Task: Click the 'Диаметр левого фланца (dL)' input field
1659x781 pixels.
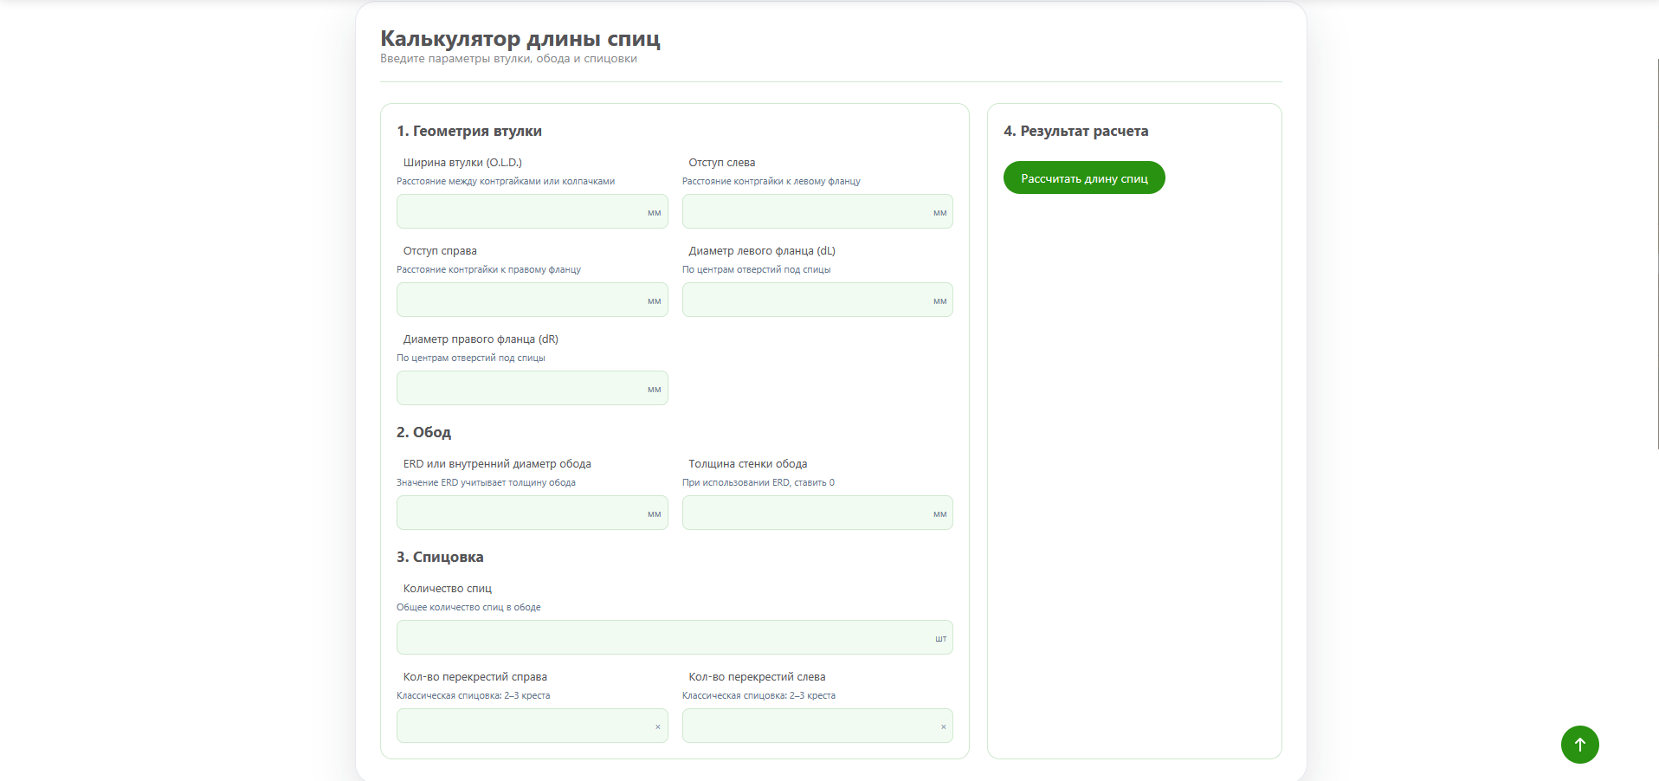Action: [805, 300]
